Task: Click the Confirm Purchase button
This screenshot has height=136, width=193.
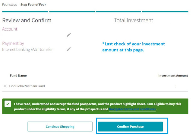Action: 130,126
